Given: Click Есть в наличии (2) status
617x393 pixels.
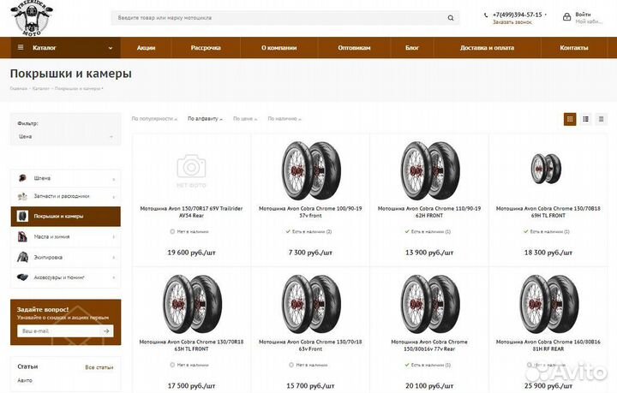Looking at the screenshot, I should [308, 231].
